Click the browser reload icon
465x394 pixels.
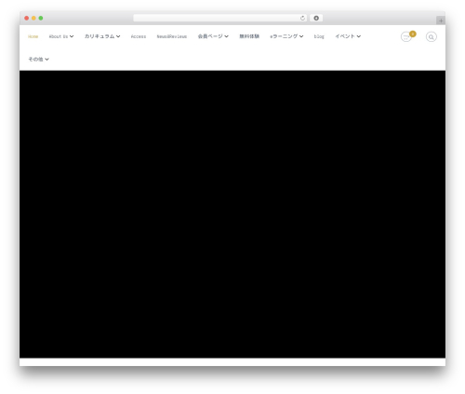(x=302, y=18)
